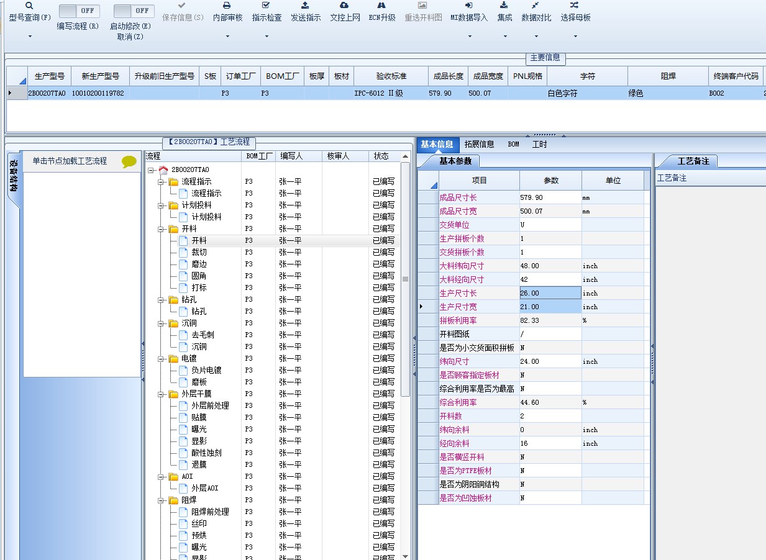Switch to the 工时 tab
Viewport: 766px width, 560px height.
click(540, 144)
